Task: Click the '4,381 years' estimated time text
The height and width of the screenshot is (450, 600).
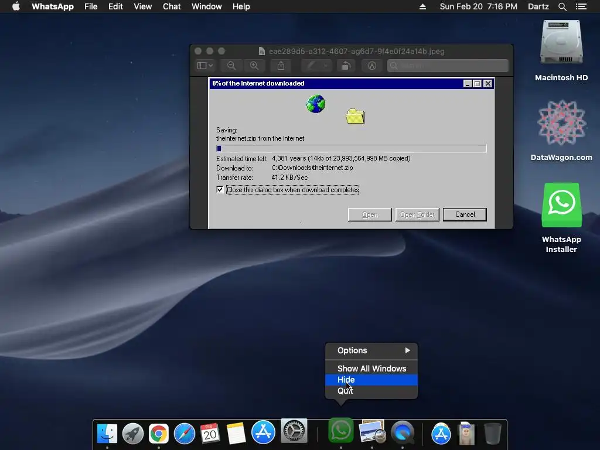Action: (x=289, y=158)
